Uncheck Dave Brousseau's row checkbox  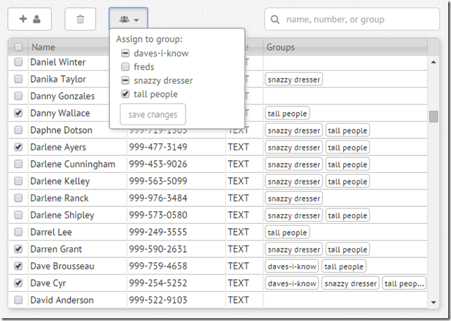point(18,266)
